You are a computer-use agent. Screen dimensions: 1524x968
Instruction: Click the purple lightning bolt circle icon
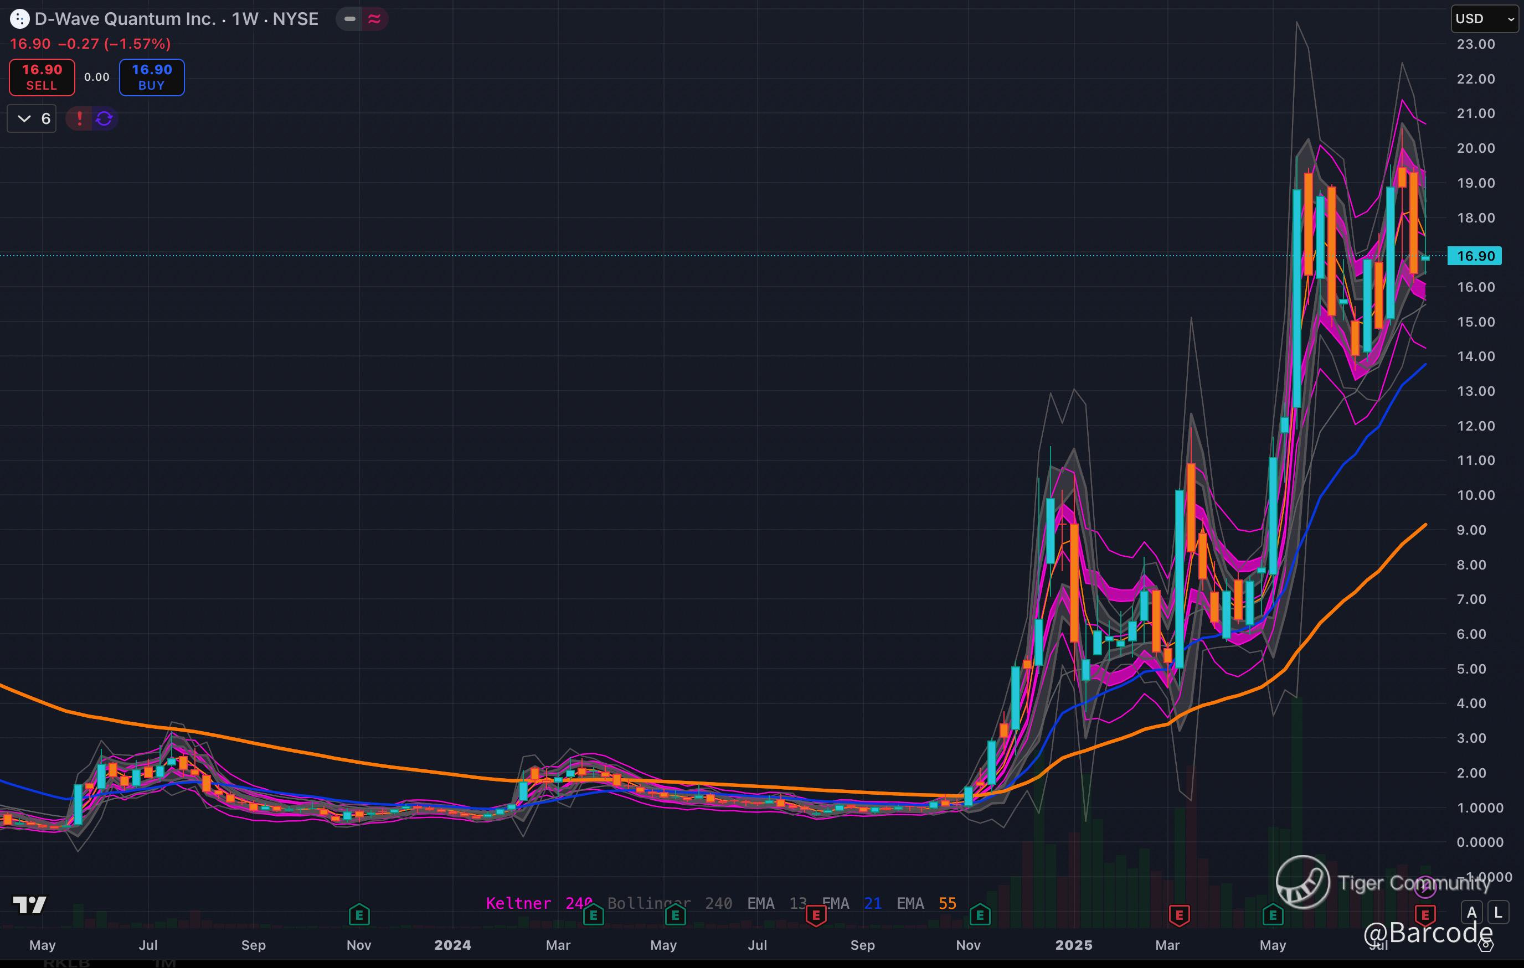click(x=1425, y=887)
